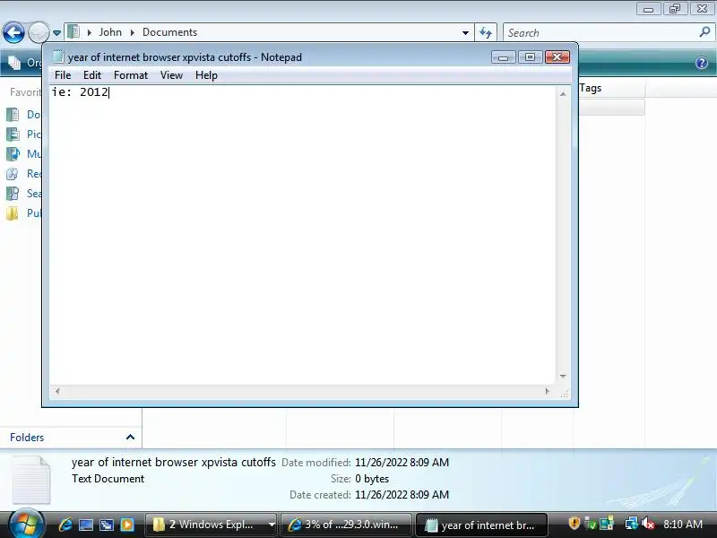Click Switch between windows Quick Launch icon
Screen dimensions: 717x538
tap(107, 525)
